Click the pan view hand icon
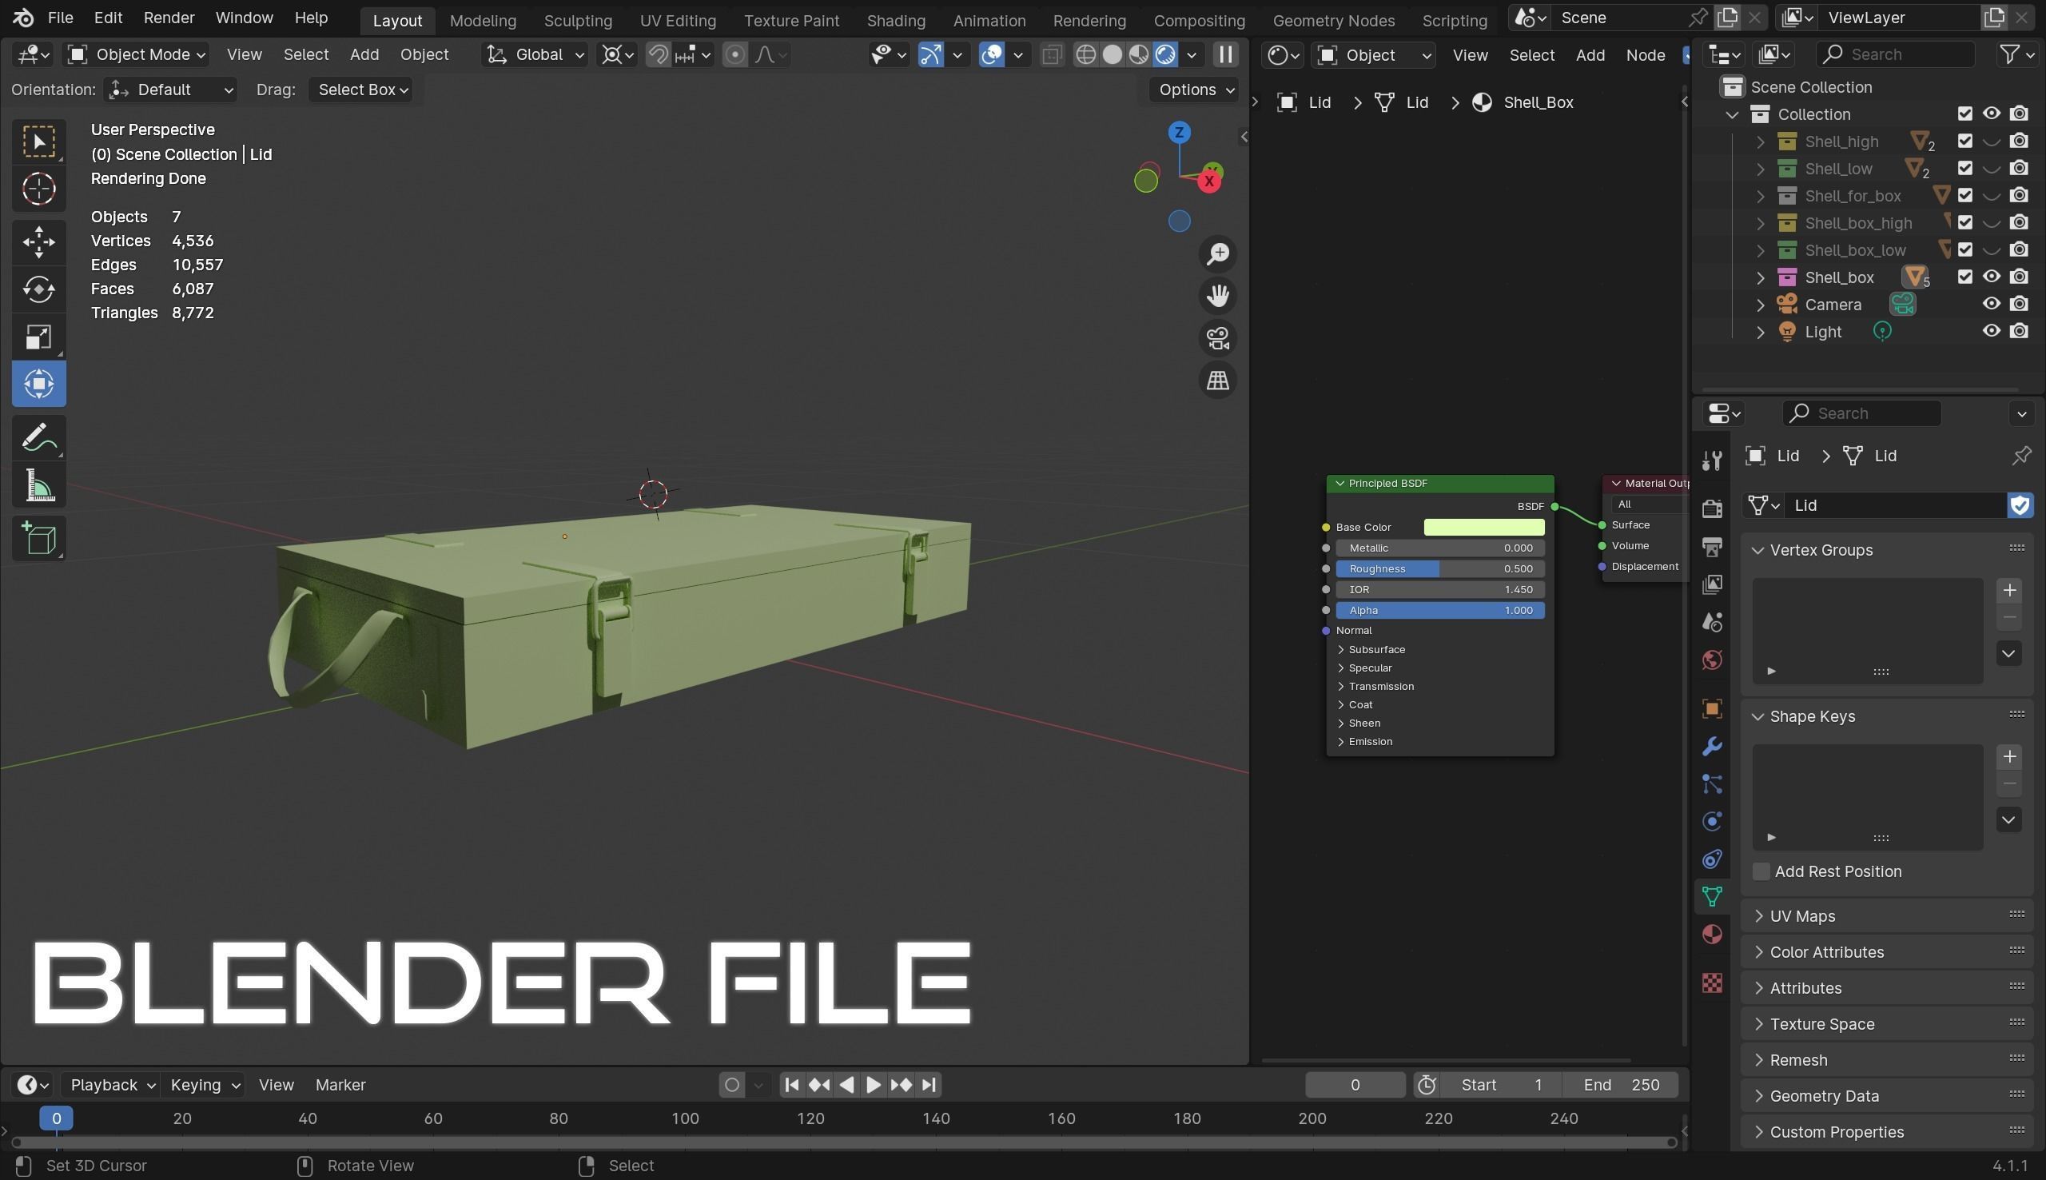Screen dimensions: 2046x1180 (x=1218, y=296)
